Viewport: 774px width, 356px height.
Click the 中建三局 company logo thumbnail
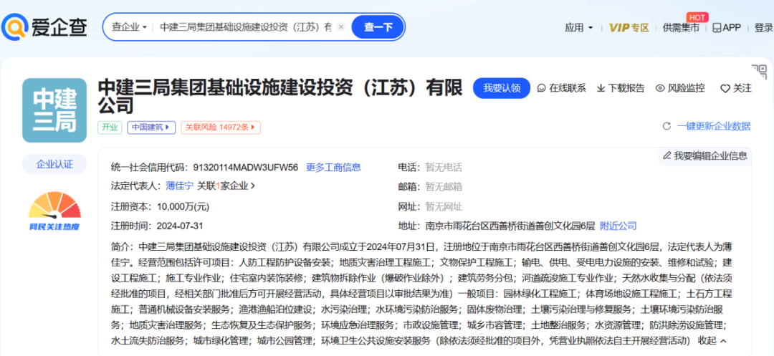[54, 110]
